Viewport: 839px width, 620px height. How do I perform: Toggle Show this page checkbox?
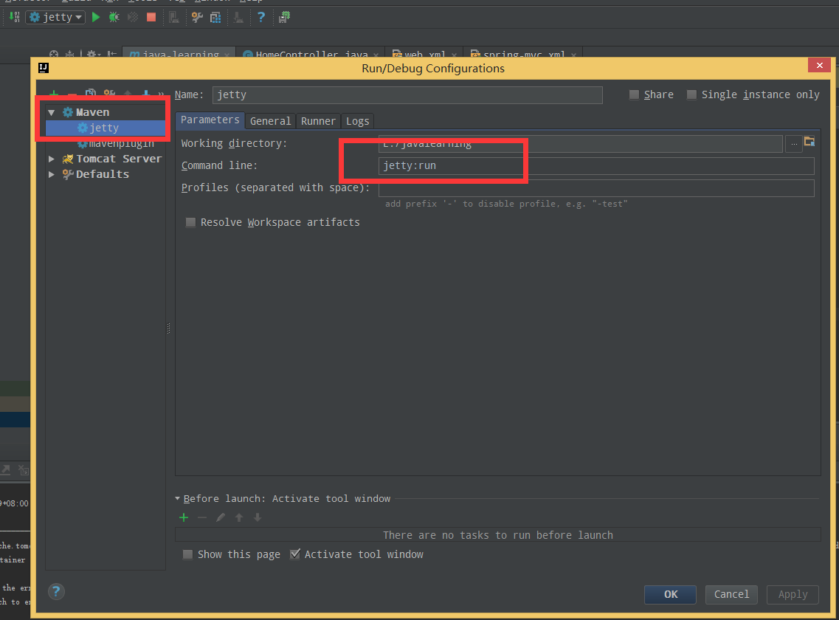(188, 555)
